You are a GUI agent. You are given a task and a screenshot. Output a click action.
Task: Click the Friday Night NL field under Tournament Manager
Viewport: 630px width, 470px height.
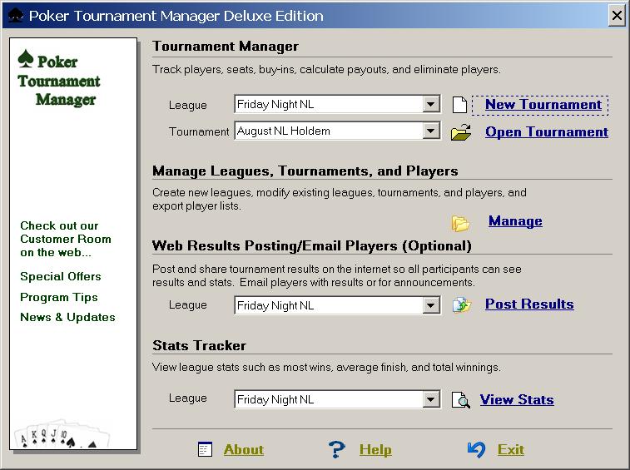[337, 105]
